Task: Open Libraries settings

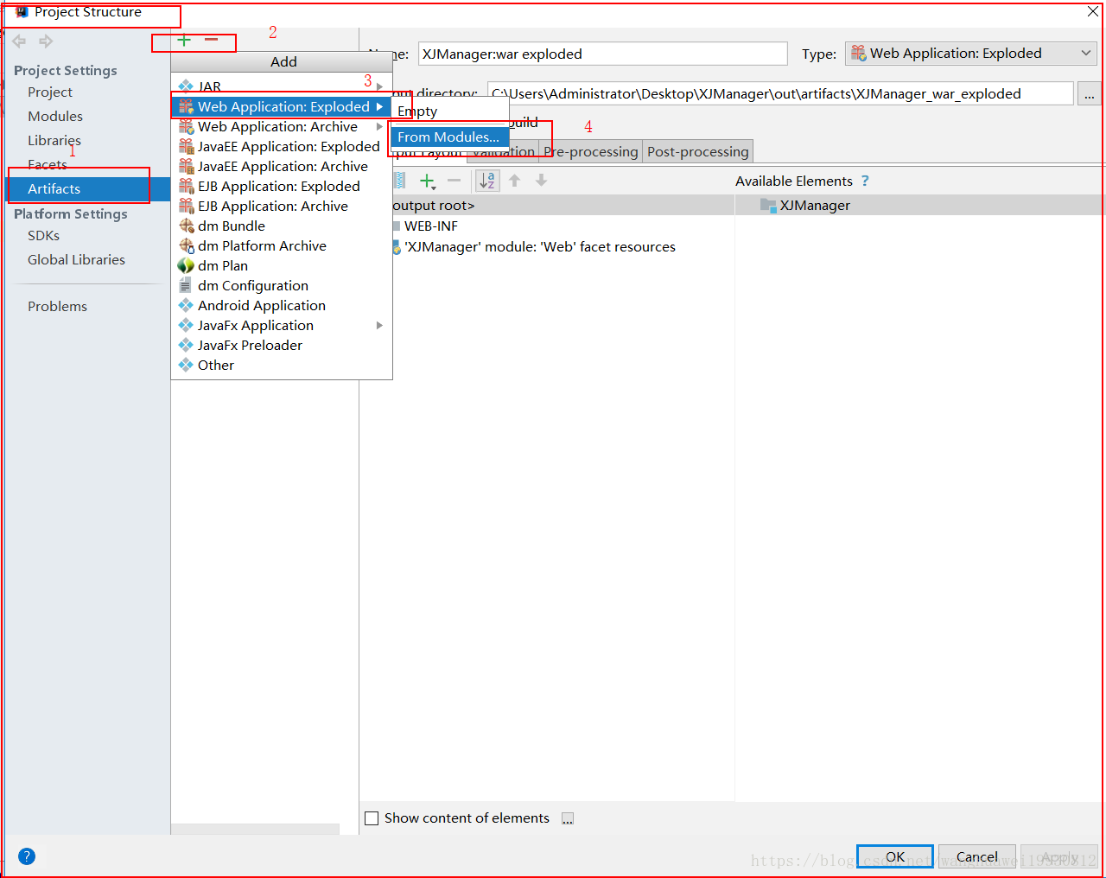Action: tap(54, 140)
